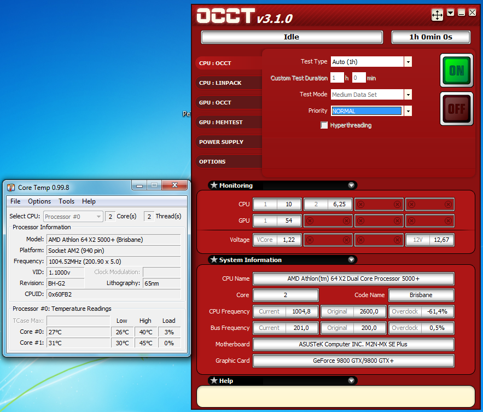483x412 pixels.
Task: Close the OCCT window
Action: tap(472, 13)
